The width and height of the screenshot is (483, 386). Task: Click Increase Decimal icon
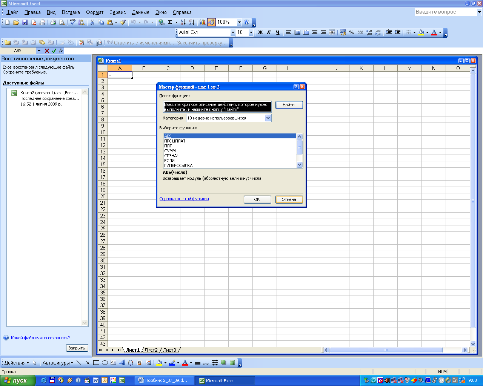point(369,32)
